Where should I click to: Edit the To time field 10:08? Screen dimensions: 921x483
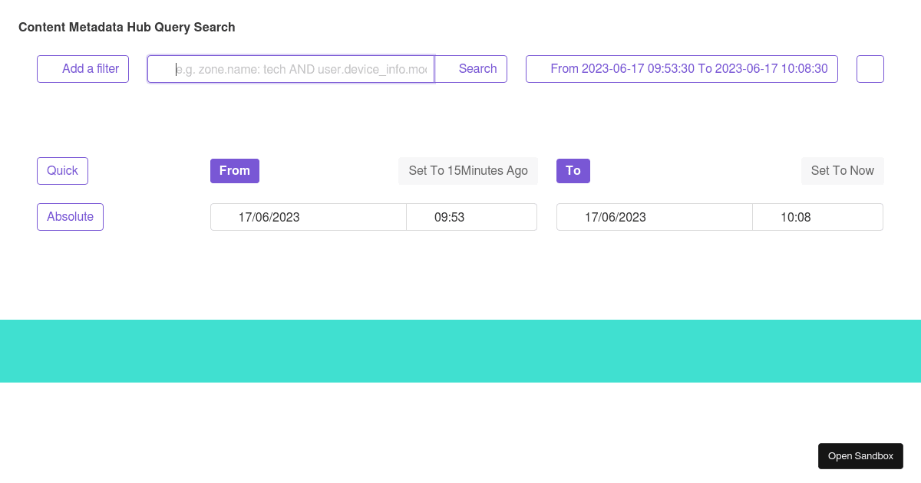[x=817, y=217]
